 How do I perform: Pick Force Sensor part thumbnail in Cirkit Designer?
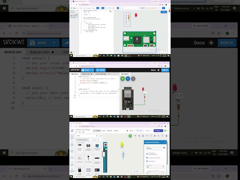(x=88, y=159)
